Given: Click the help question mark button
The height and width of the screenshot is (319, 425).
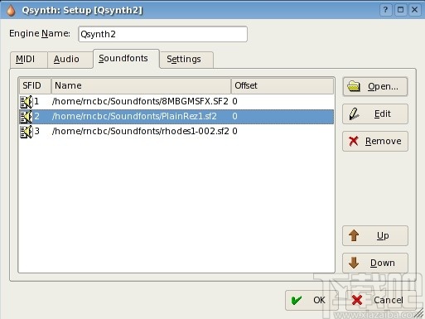Looking at the screenshot, I should pyautogui.click(x=386, y=10).
